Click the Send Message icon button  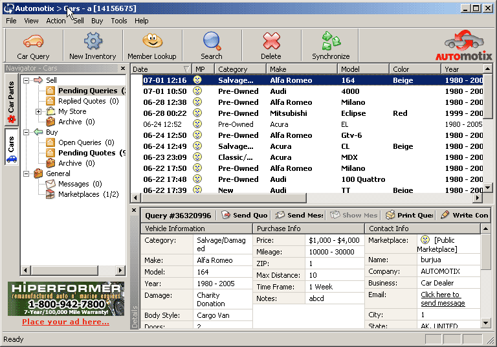click(x=299, y=215)
